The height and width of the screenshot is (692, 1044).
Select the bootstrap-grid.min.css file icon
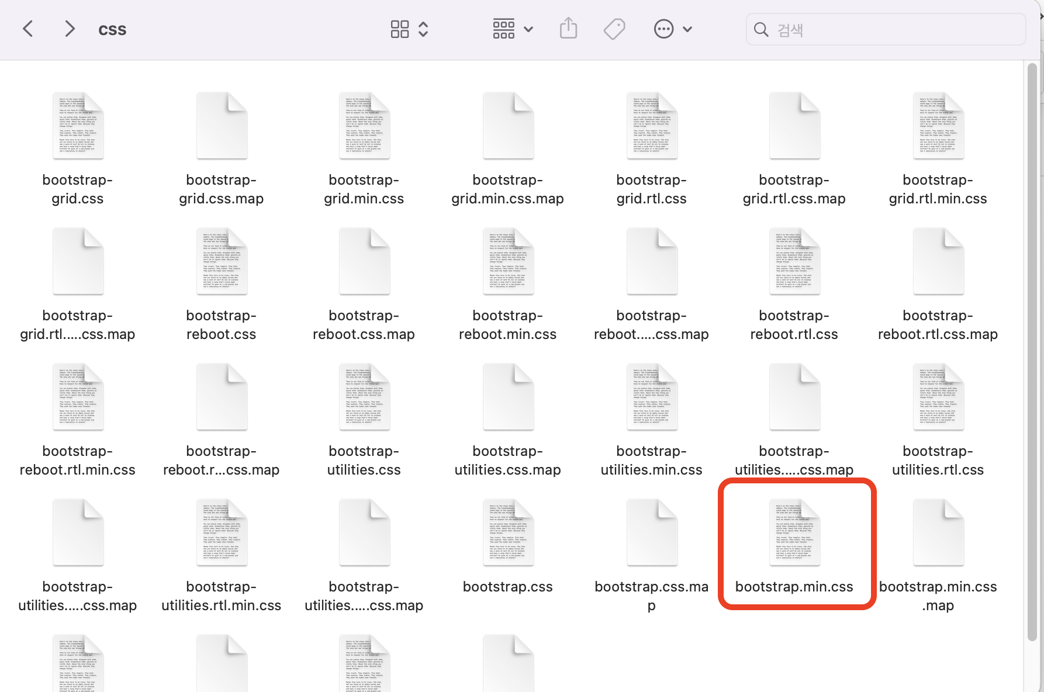(364, 126)
